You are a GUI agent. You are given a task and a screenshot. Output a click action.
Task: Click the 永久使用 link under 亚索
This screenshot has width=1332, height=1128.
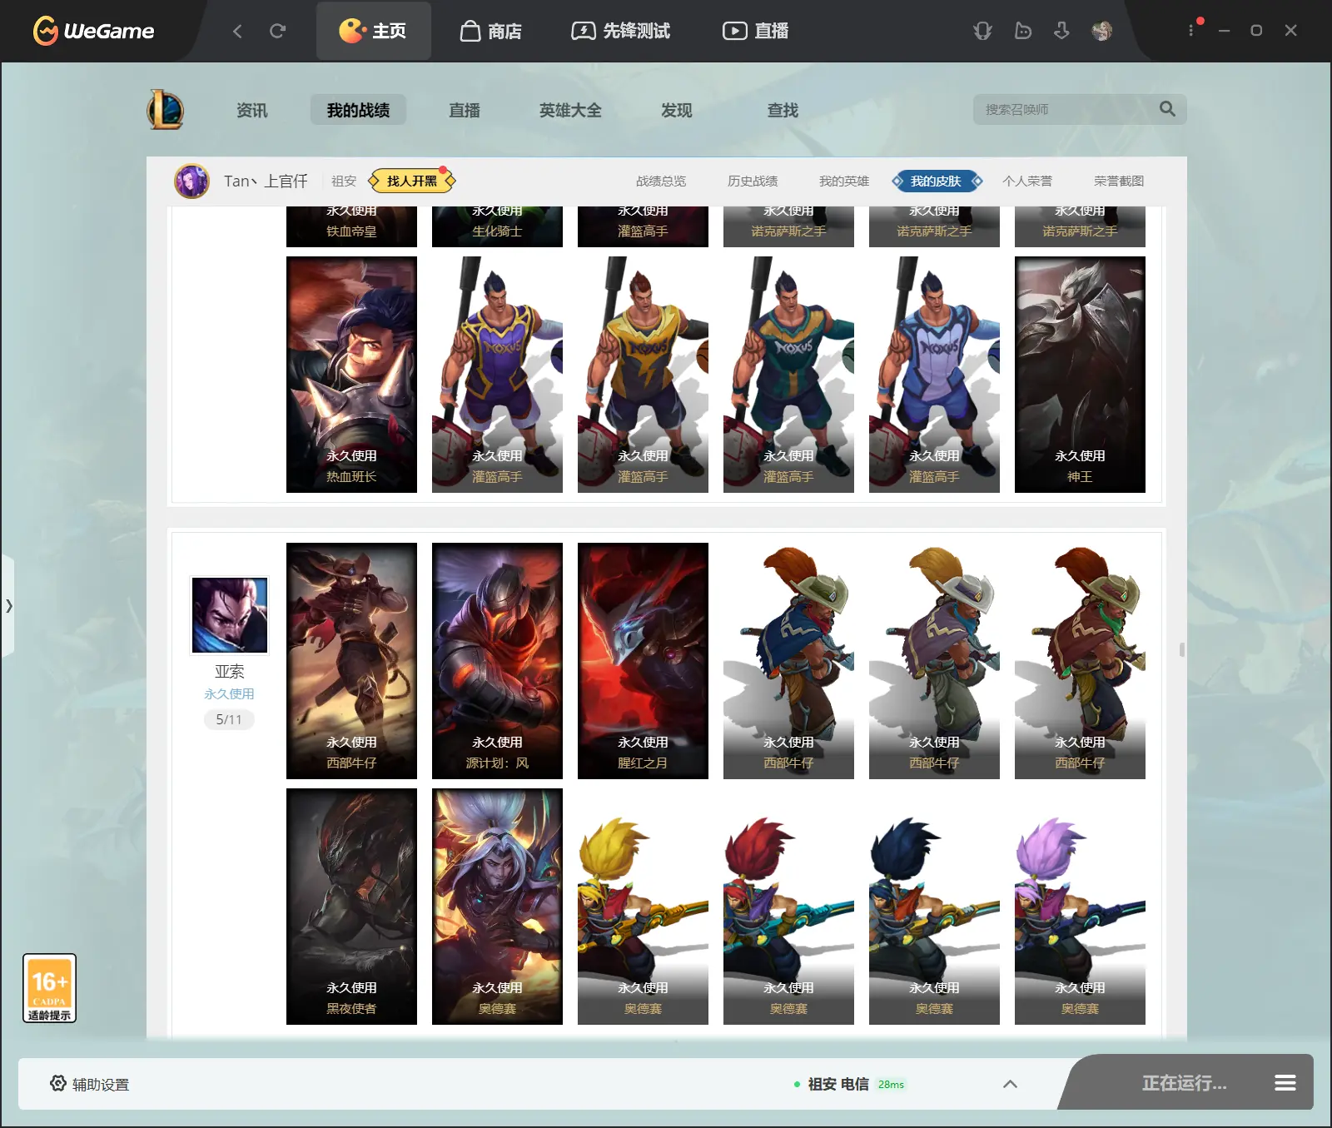point(230,693)
